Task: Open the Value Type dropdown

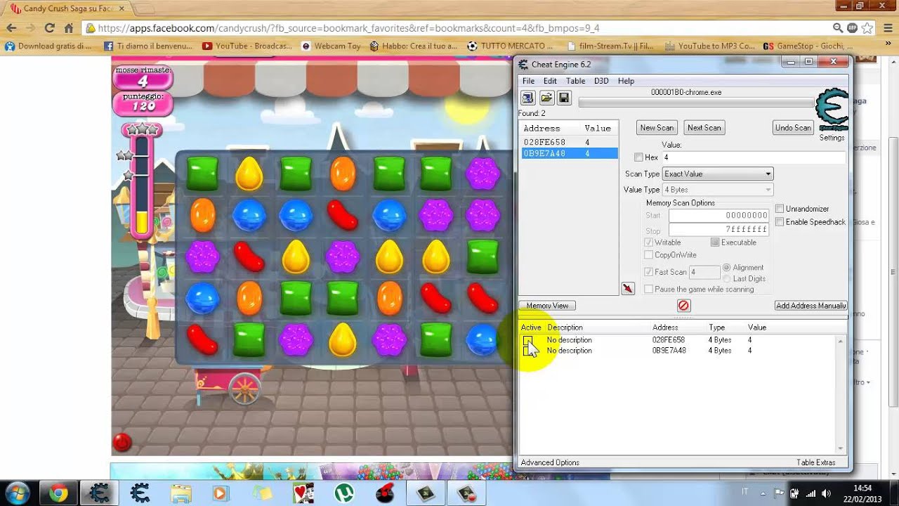Action: [717, 190]
